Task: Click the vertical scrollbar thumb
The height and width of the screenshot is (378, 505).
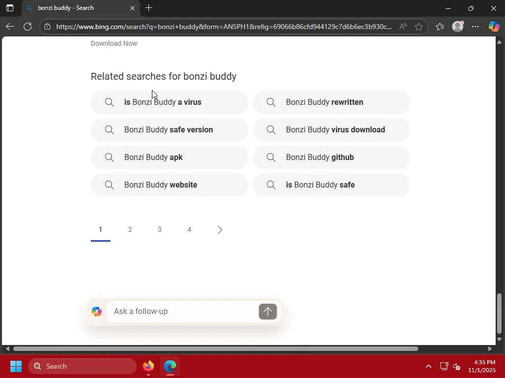Action: 499,314
